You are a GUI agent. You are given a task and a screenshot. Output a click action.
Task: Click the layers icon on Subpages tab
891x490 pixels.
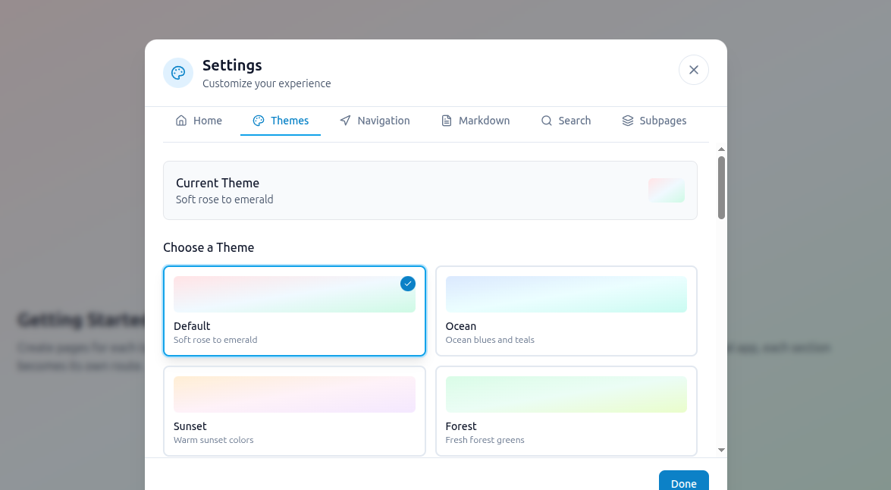click(x=627, y=121)
